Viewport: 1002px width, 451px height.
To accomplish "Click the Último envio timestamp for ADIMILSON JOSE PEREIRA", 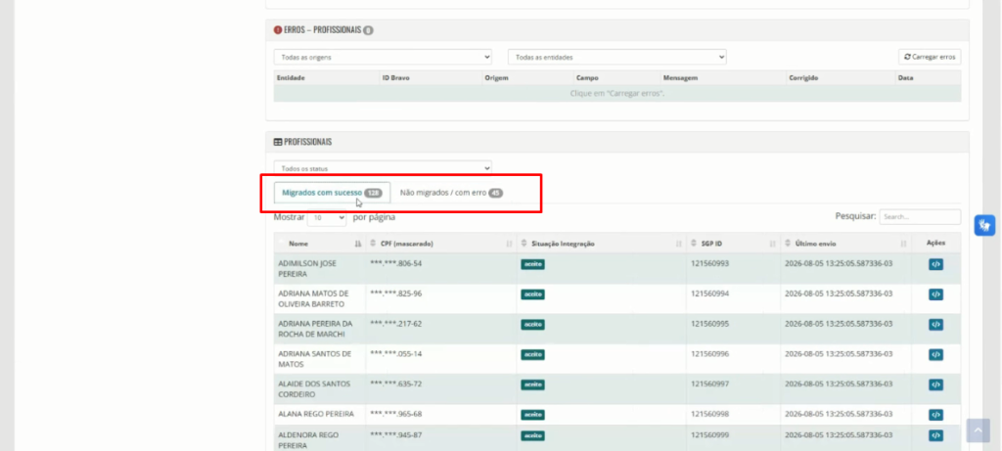I will point(839,263).
